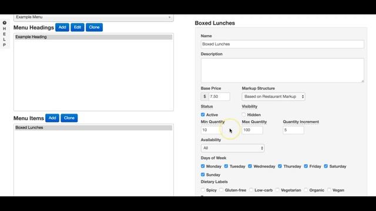
Task: Click the Name input field
Action: [282, 45]
